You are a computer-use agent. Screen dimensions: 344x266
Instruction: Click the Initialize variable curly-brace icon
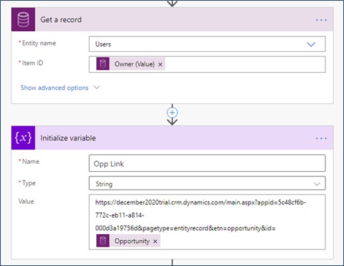coord(23,138)
